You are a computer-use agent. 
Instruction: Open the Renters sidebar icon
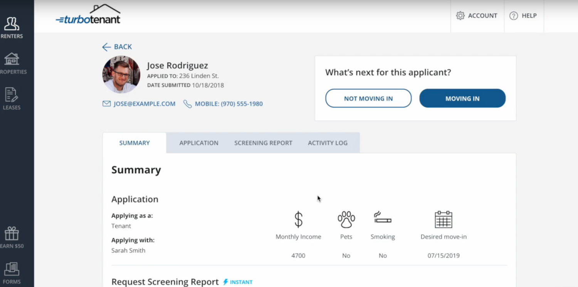pyautogui.click(x=12, y=24)
